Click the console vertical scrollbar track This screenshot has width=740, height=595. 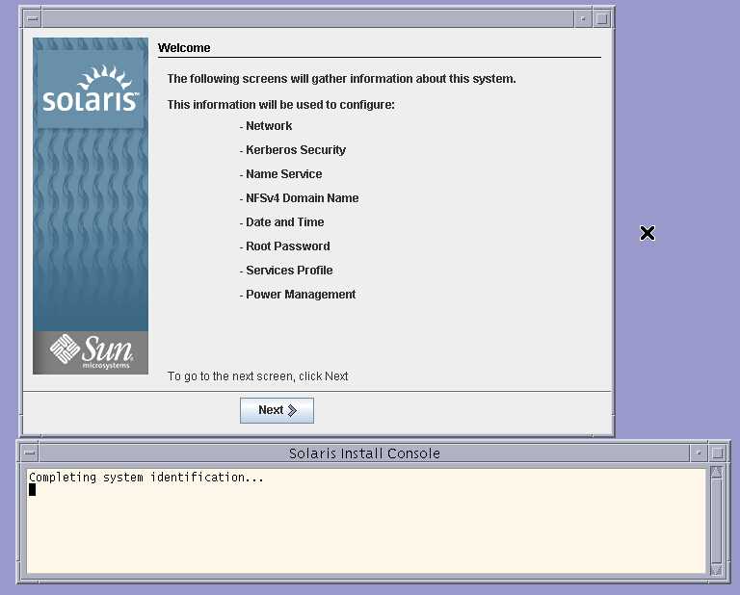pos(716,521)
